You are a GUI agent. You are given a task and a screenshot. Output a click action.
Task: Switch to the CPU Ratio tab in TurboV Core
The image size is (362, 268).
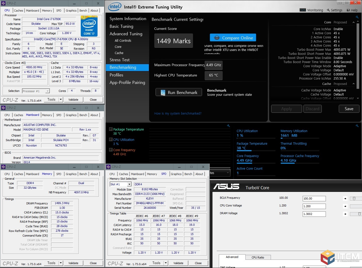(258, 257)
